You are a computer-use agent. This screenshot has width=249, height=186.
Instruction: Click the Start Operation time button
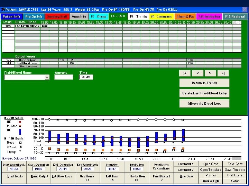tap(38, 167)
